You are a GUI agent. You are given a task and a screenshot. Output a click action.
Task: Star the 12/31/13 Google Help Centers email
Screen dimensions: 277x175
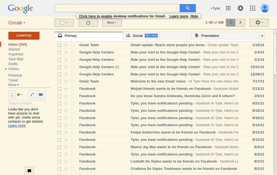click(x=66, y=67)
